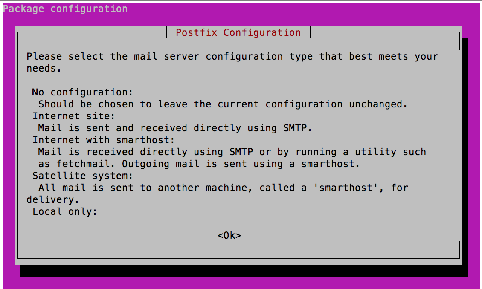482x289 pixels.
Task: Click the line starting 'All mail is sent to another machine'
Action: [x=224, y=188]
